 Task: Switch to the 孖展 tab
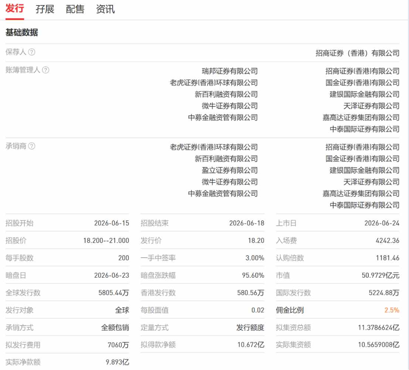point(45,9)
